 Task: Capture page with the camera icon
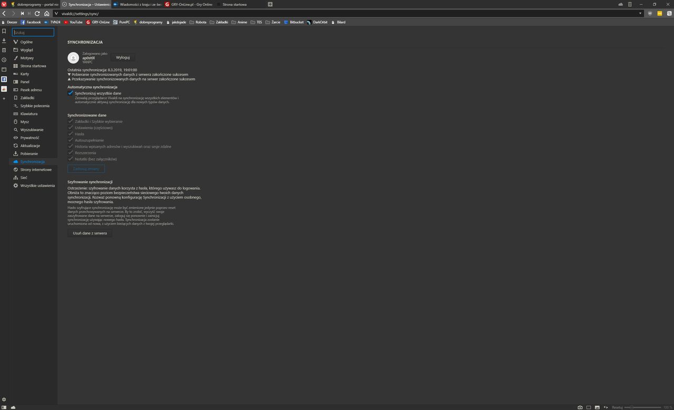pos(580,407)
